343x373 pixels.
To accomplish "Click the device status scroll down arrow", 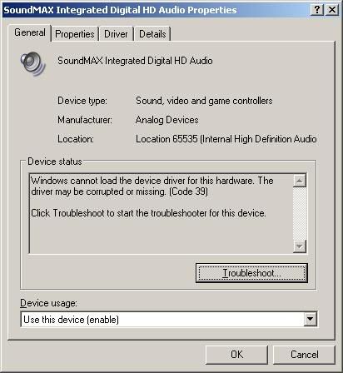I will [300, 246].
